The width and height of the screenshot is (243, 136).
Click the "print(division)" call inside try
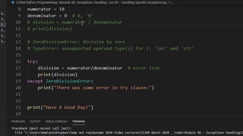point(57,75)
